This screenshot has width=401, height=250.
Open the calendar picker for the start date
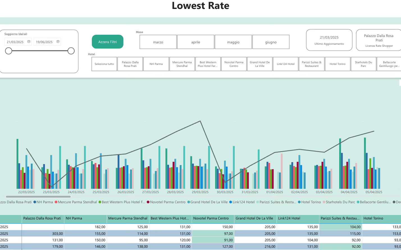pos(29,42)
